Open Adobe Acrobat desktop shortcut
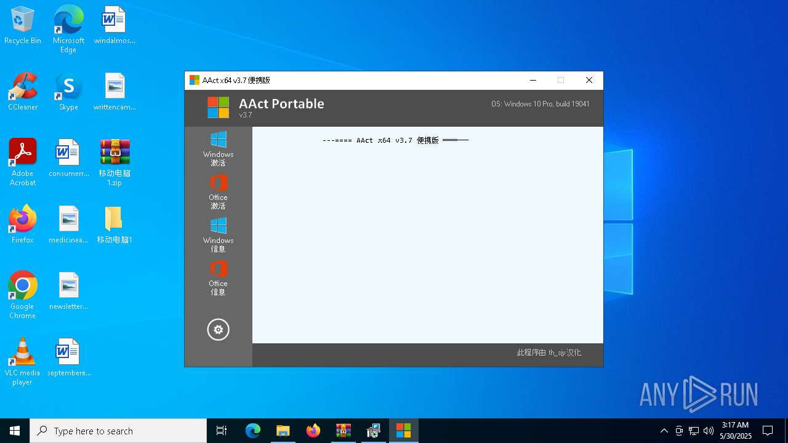This screenshot has width=788, height=443. click(x=23, y=162)
